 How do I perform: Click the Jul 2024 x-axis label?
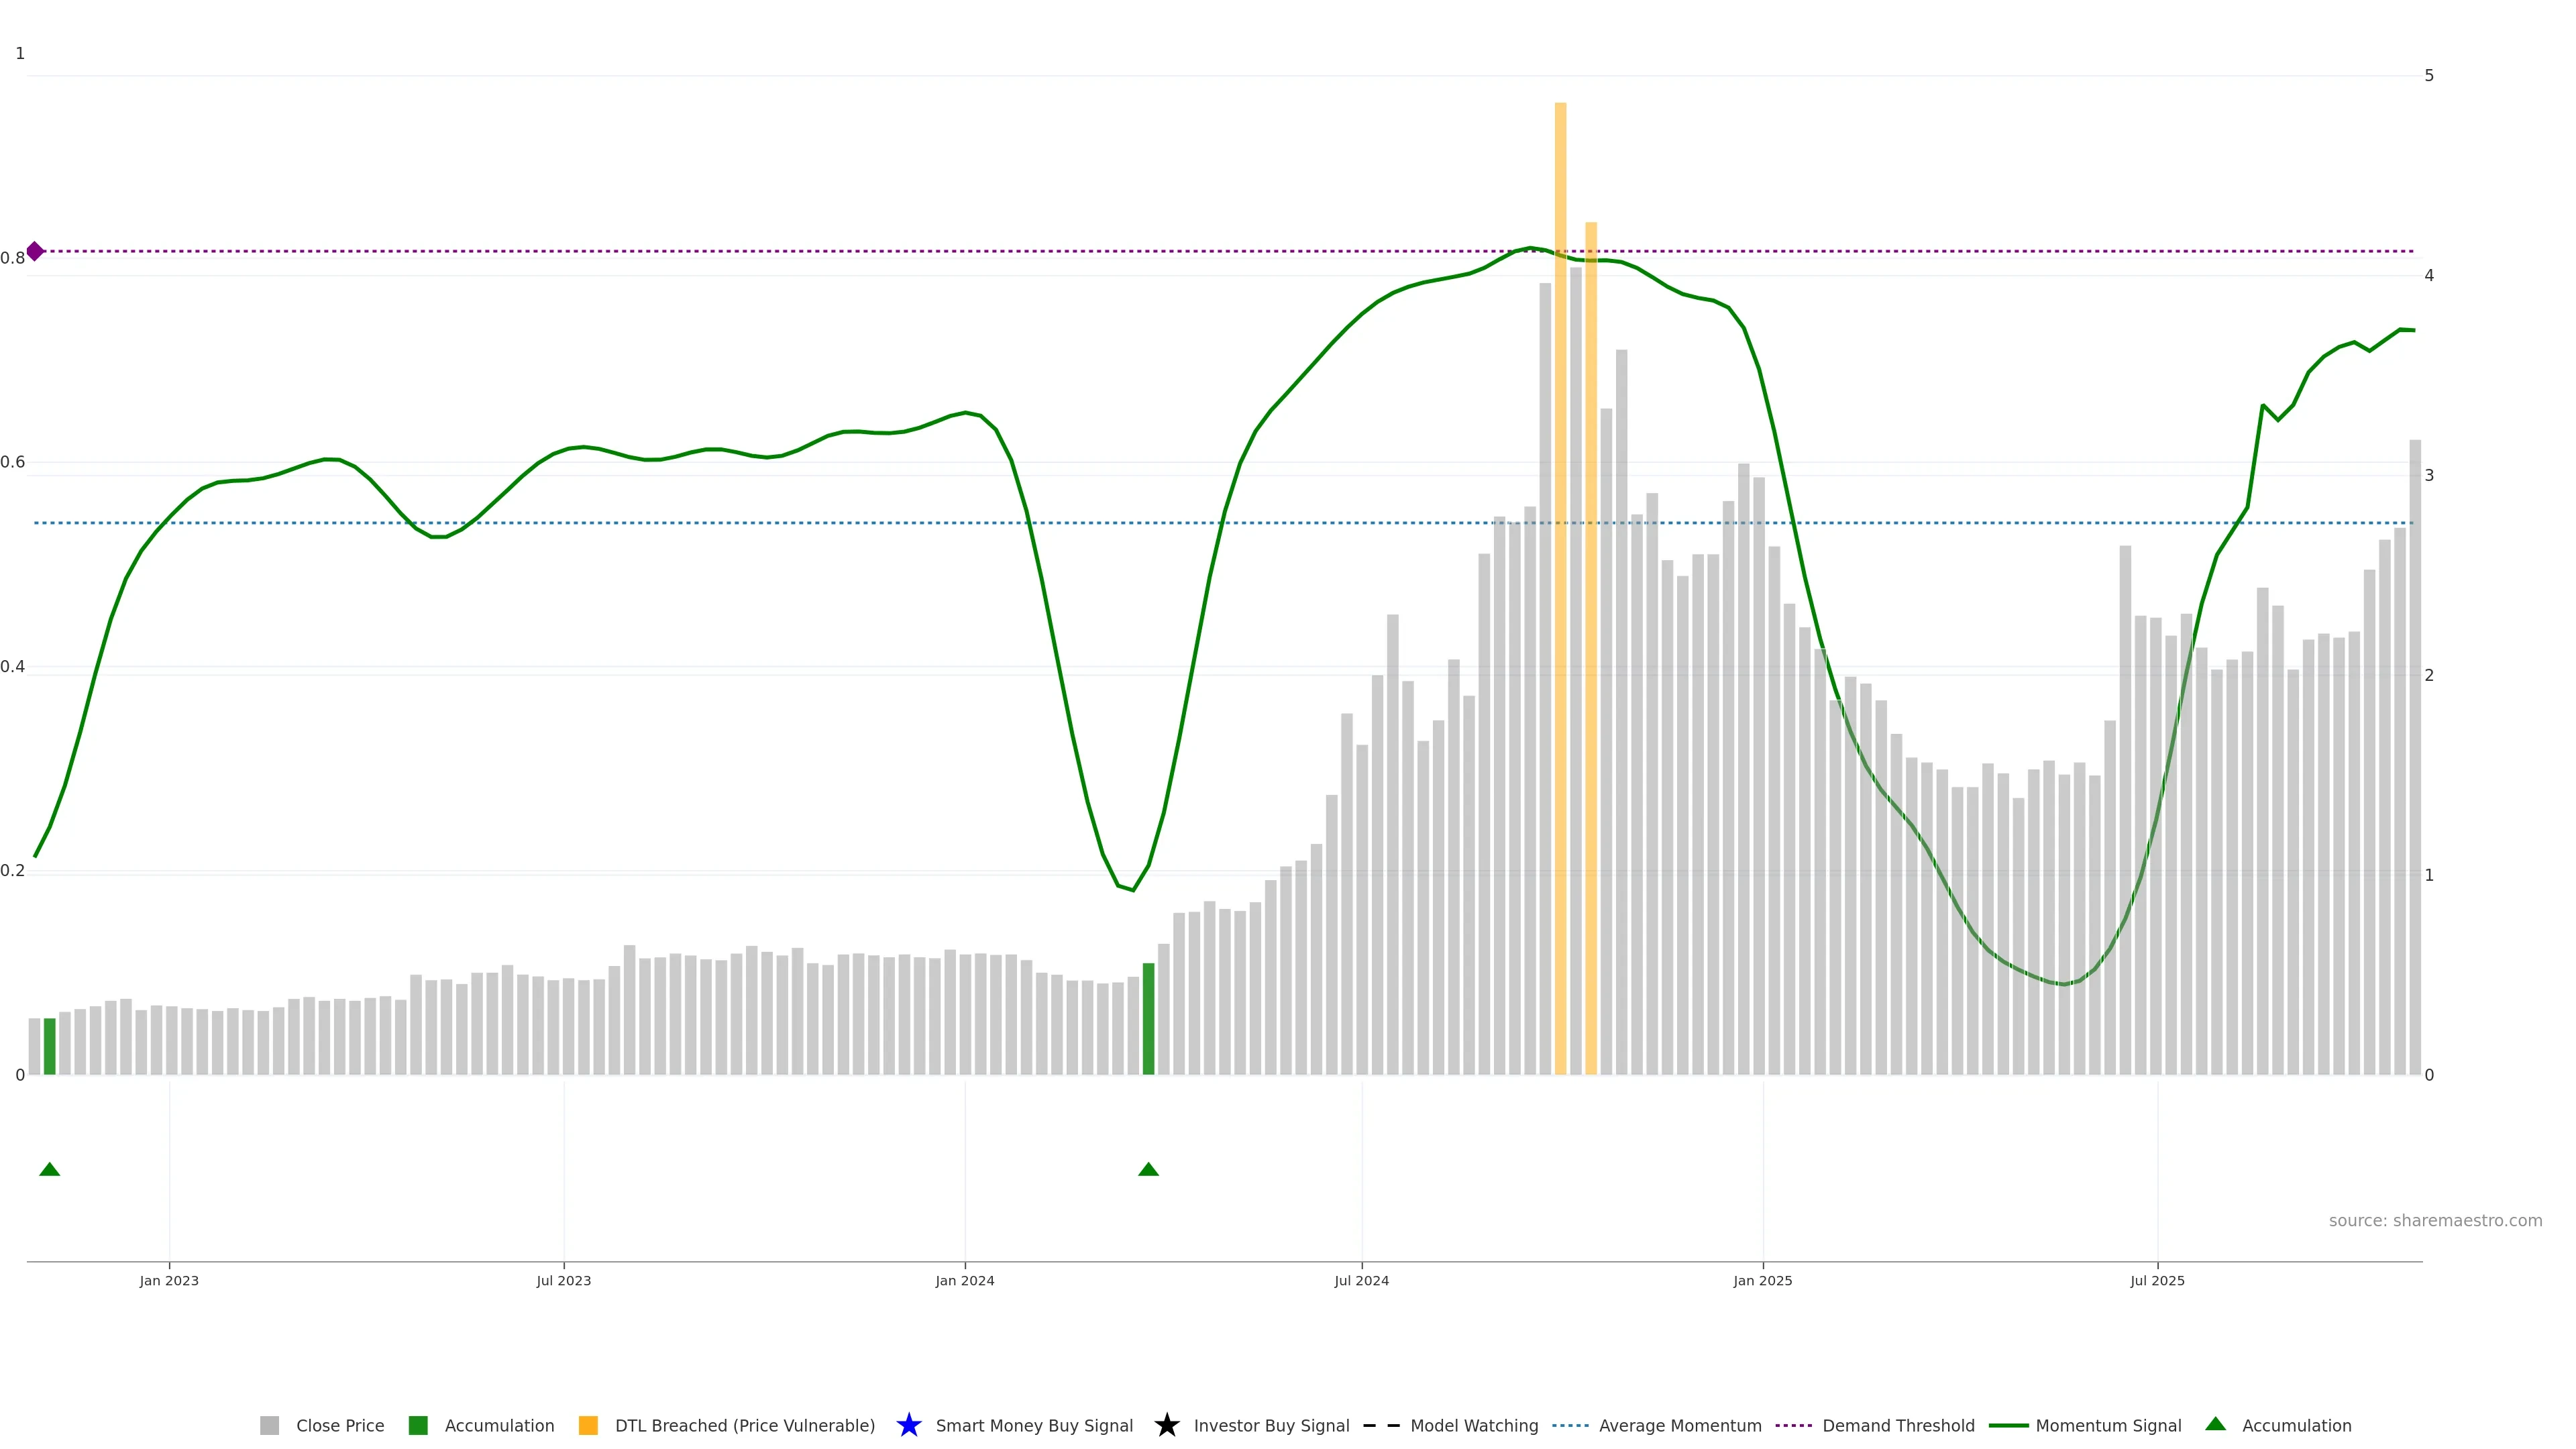1361,1281
